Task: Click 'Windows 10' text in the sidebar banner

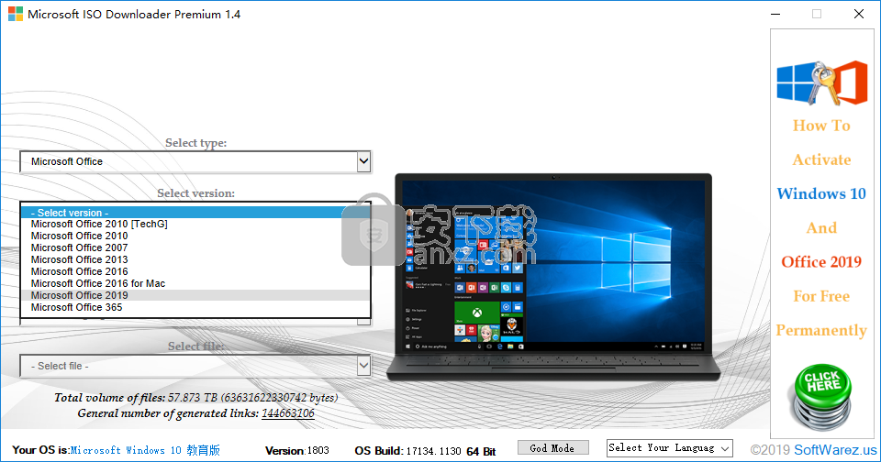Action: click(x=821, y=193)
